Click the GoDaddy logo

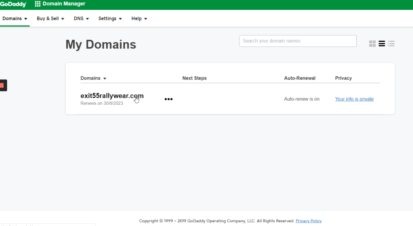pyautogui.click(x=13, y=4)
